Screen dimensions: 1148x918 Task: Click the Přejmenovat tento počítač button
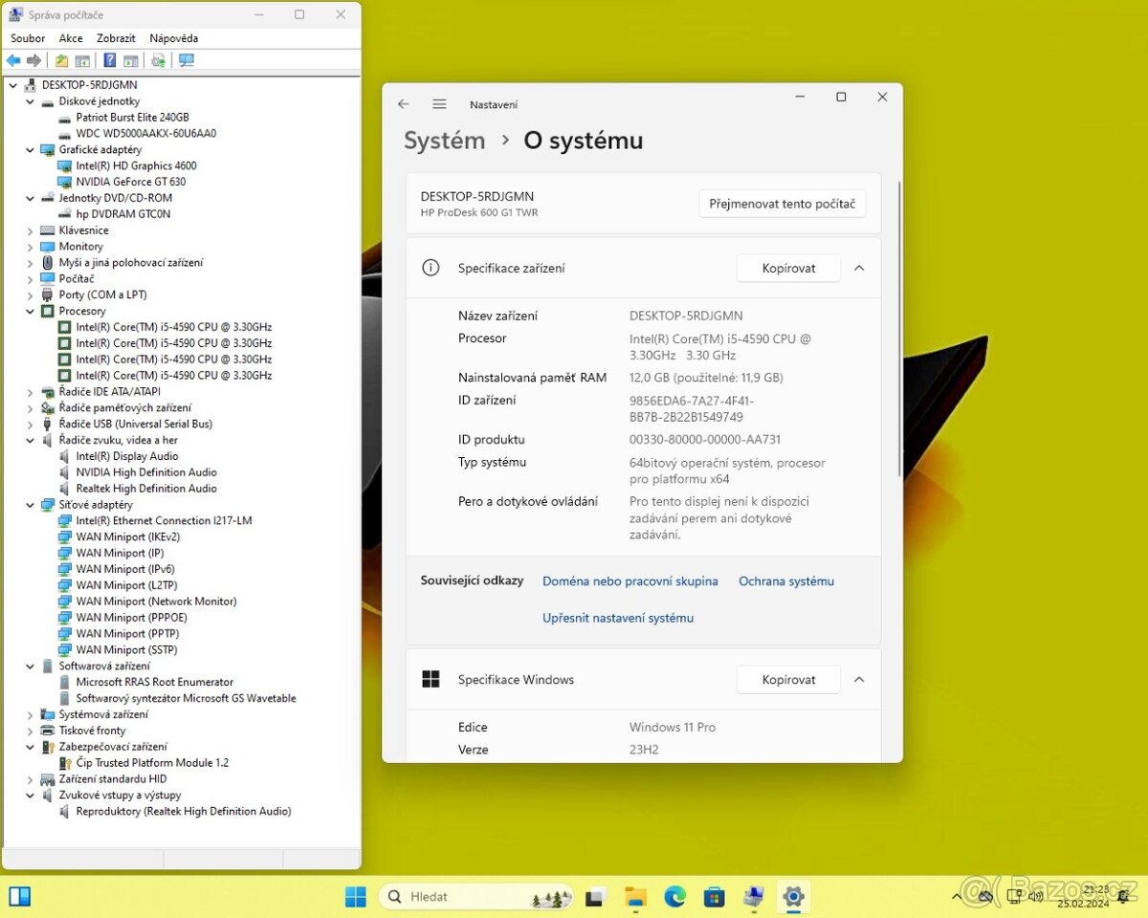[782, 204]
